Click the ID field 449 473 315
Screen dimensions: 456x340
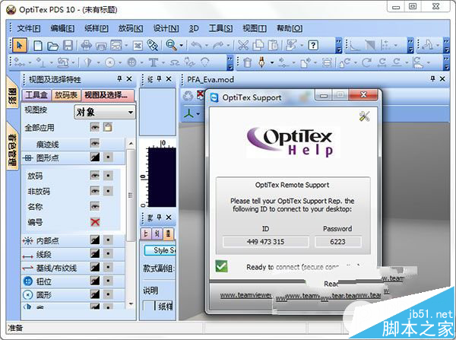click(265, 242)
